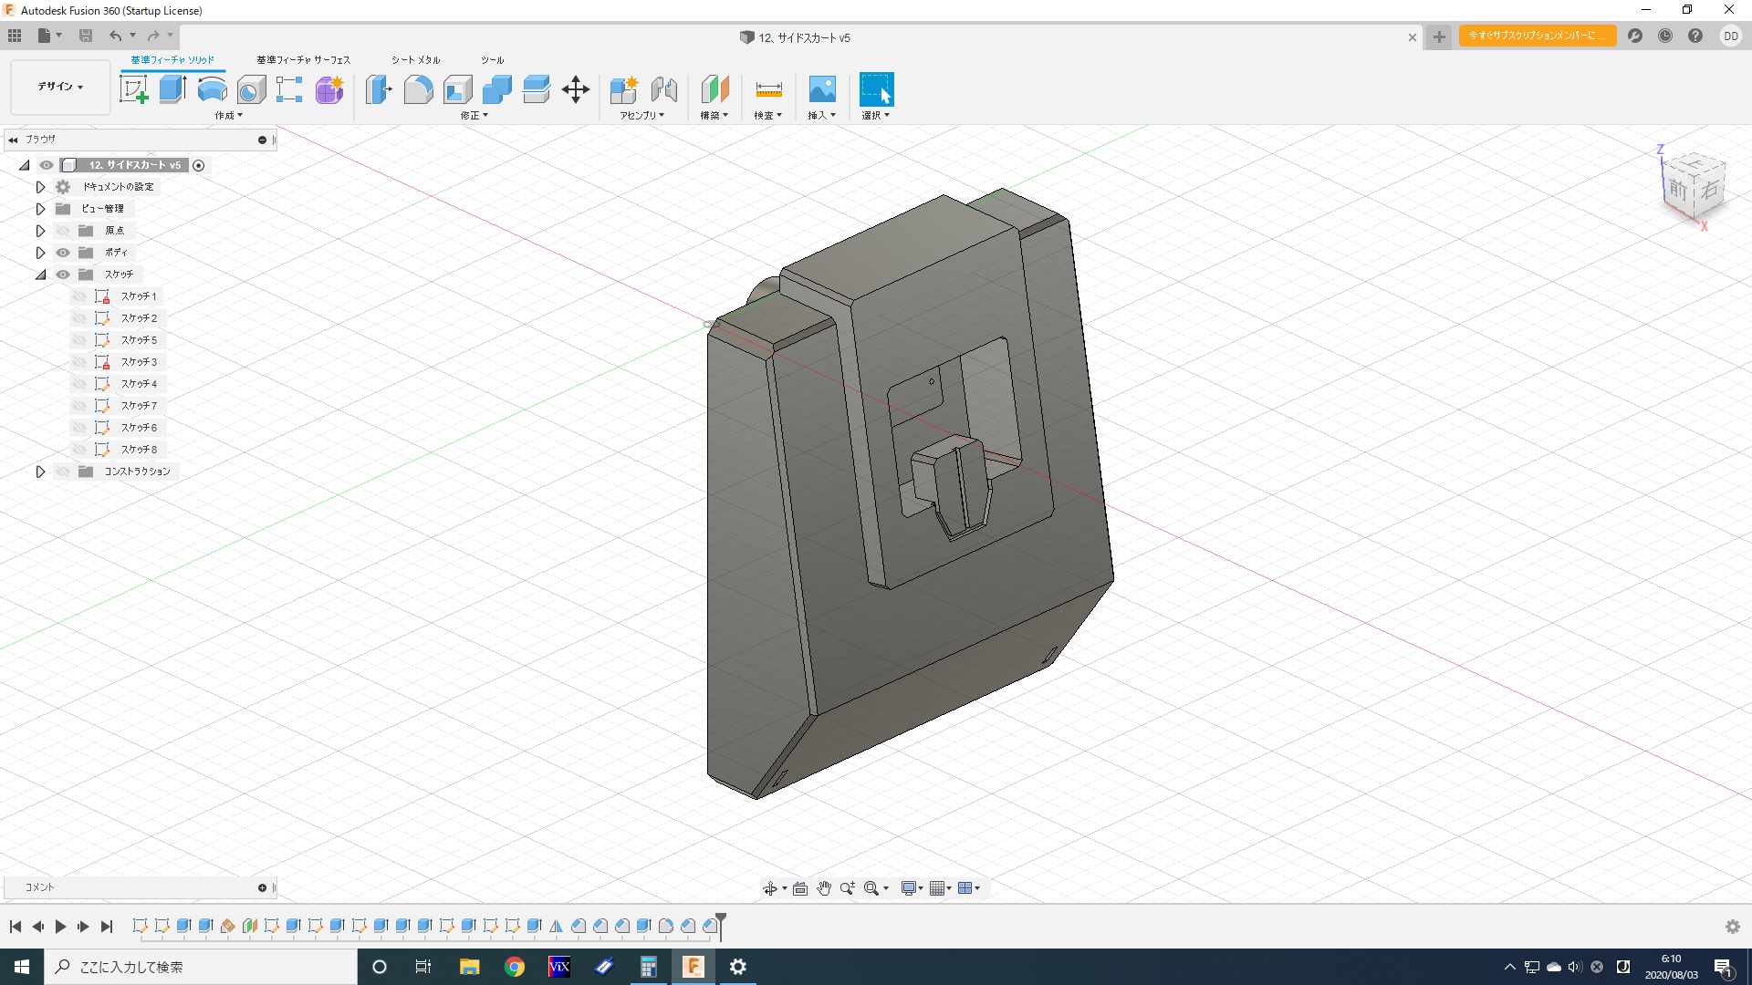
Task: Switch to the ツール tab
Action: 492,60
